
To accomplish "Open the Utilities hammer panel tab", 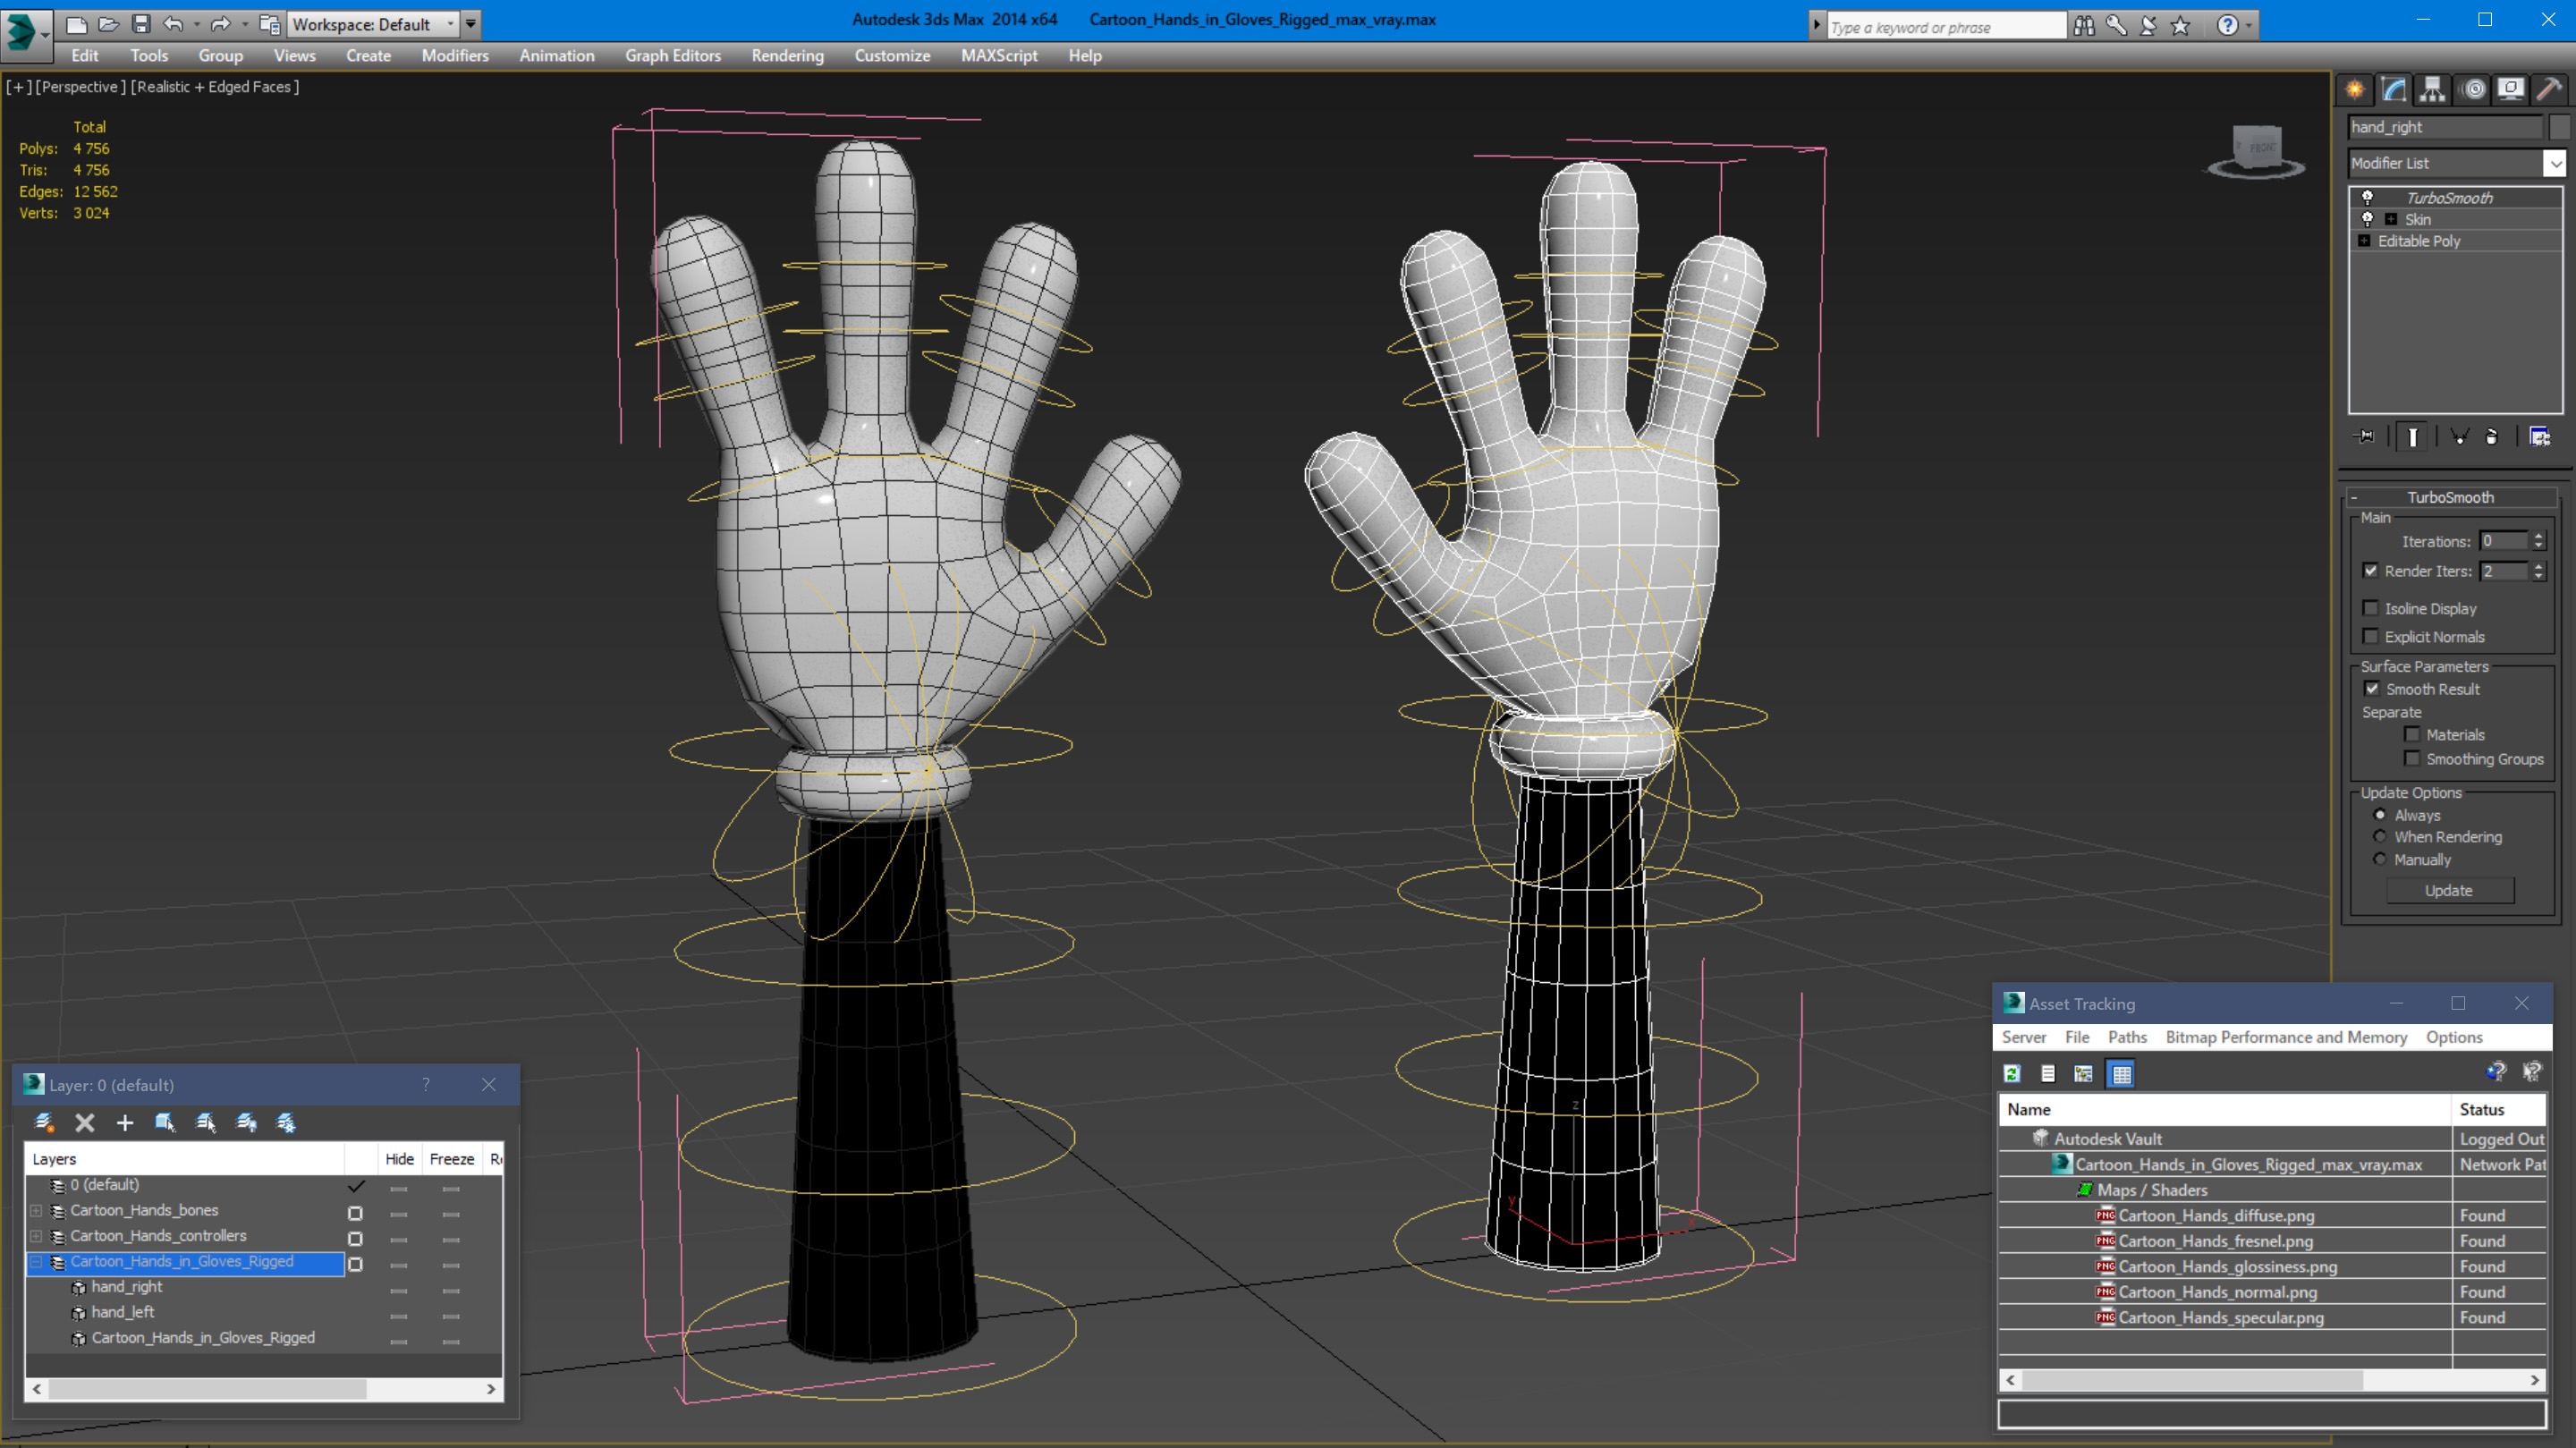I will pyautogui.click(x=2549, y=90).
